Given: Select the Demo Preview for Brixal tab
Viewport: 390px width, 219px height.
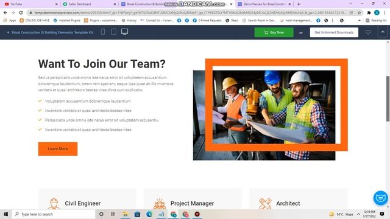Looking at the screenshot, I should (264, 4).
